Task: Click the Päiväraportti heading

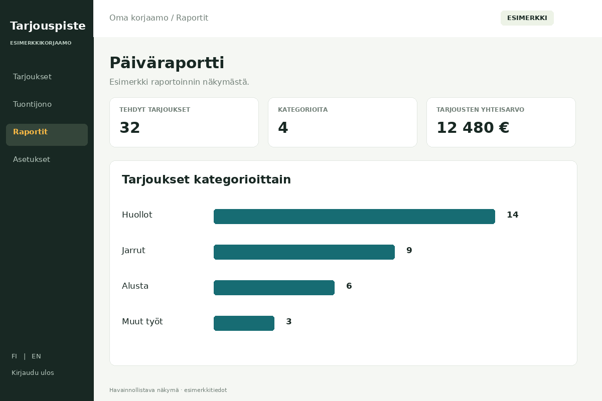Action: click(167, 63)
